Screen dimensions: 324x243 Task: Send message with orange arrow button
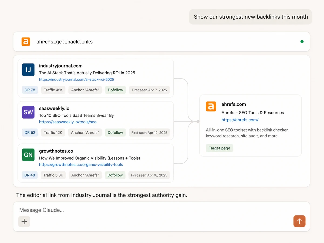click(299, 221)
